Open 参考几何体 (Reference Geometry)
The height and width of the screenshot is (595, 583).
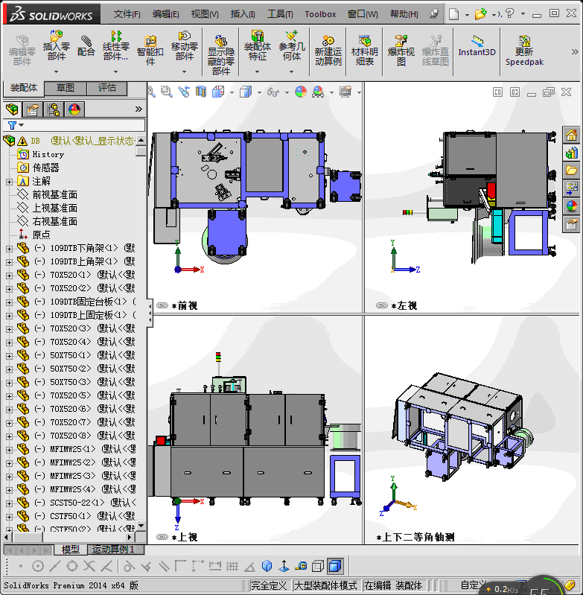(292, 46)
